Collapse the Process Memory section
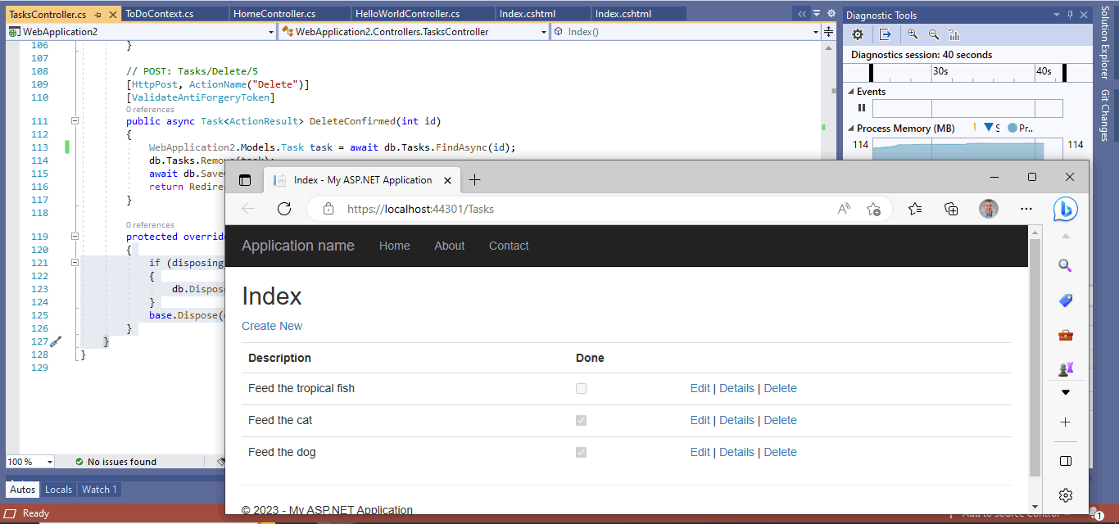1119x524 pixels. 850,129
